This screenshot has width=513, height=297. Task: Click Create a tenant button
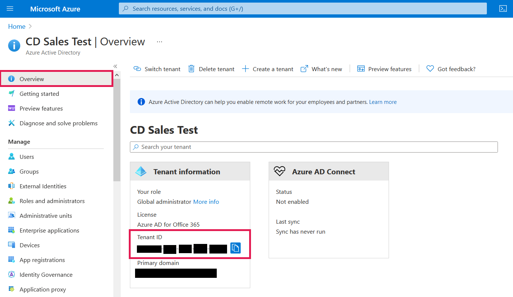pyautogui.click(x=268, y=69)
